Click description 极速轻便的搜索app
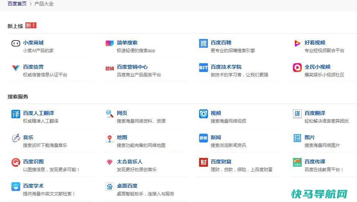 pos(136,50)
